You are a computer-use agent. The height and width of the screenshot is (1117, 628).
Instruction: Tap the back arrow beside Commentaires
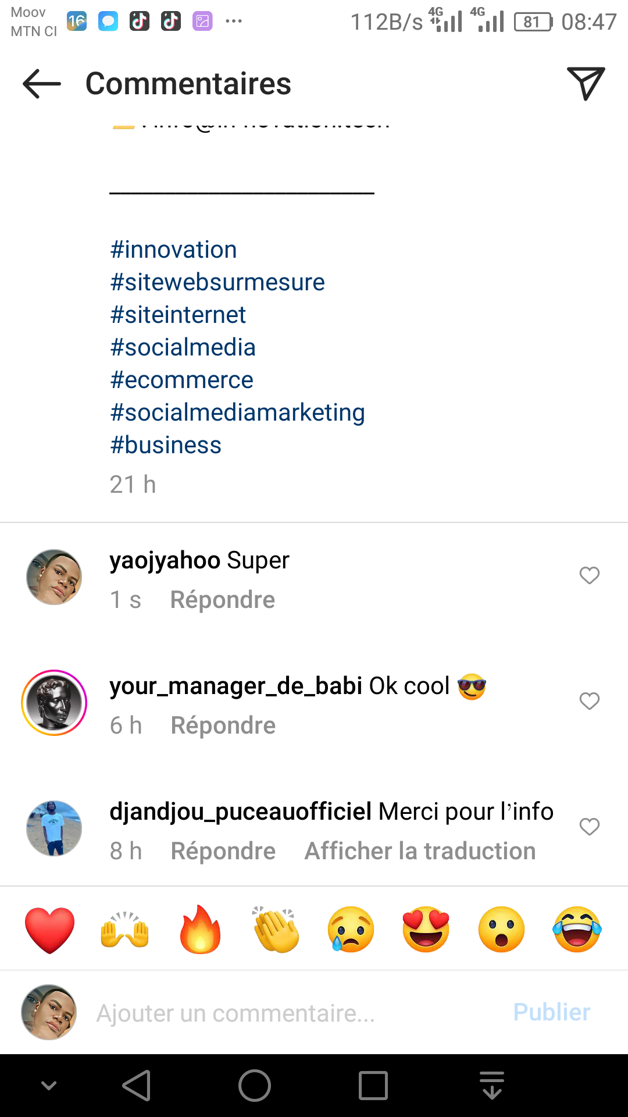click(x=42, y=84)
